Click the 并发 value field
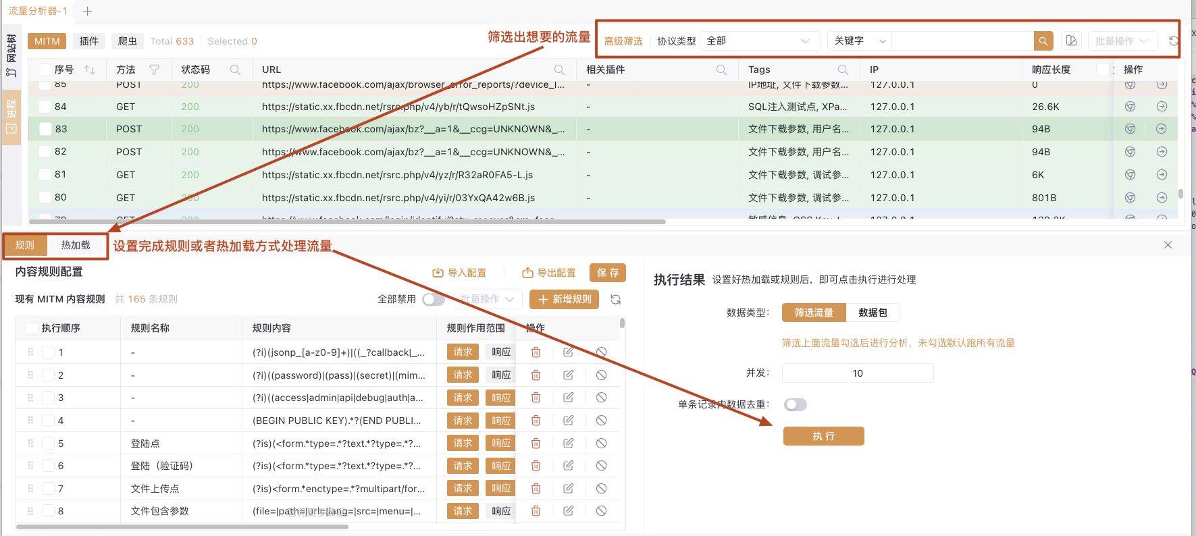The image size is (1196, 536). pyautogui.click(x=858, y=373)
